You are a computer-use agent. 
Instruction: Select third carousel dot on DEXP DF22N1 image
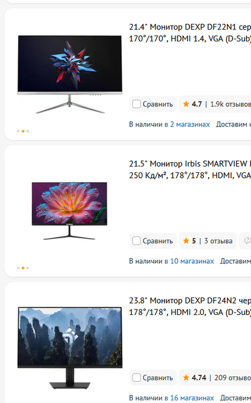tap(28, 131)
